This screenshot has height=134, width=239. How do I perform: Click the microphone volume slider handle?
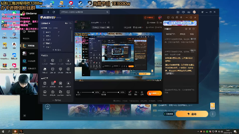[x=93, y=92]
